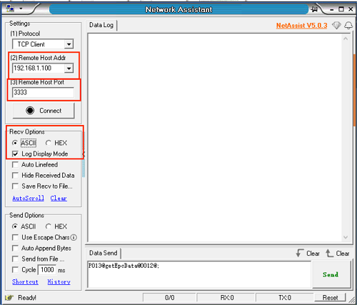
Task: Click the pin window icon in title bar
Action: point(314,9)
